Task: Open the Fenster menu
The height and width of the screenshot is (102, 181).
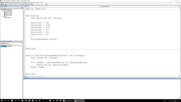Action: click(42, 3)
